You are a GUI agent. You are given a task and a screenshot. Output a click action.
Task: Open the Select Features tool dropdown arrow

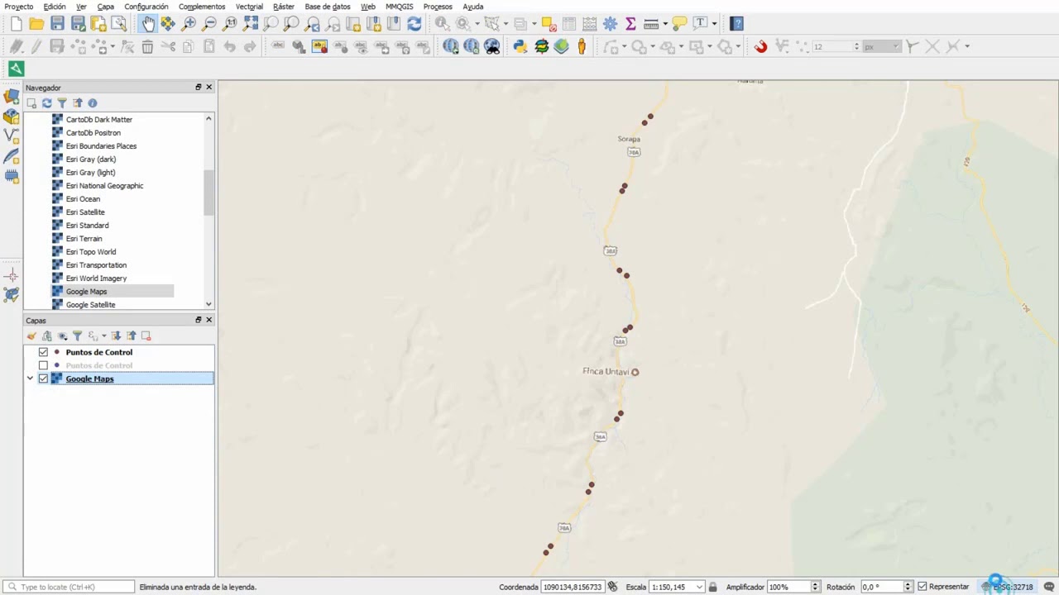pyautogui.click(x=506, y=23)
